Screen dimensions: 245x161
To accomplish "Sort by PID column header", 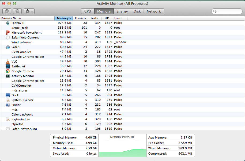I will (107, 18).
